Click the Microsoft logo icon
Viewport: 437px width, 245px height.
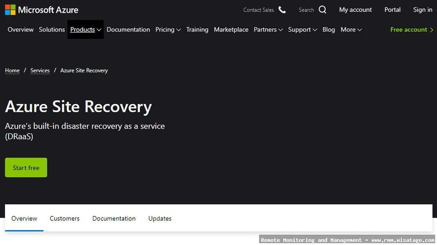click(x=10, y=10)
